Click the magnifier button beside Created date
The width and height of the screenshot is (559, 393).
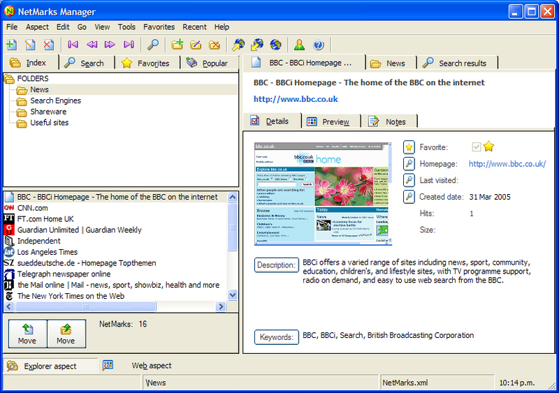pos(409,196)
